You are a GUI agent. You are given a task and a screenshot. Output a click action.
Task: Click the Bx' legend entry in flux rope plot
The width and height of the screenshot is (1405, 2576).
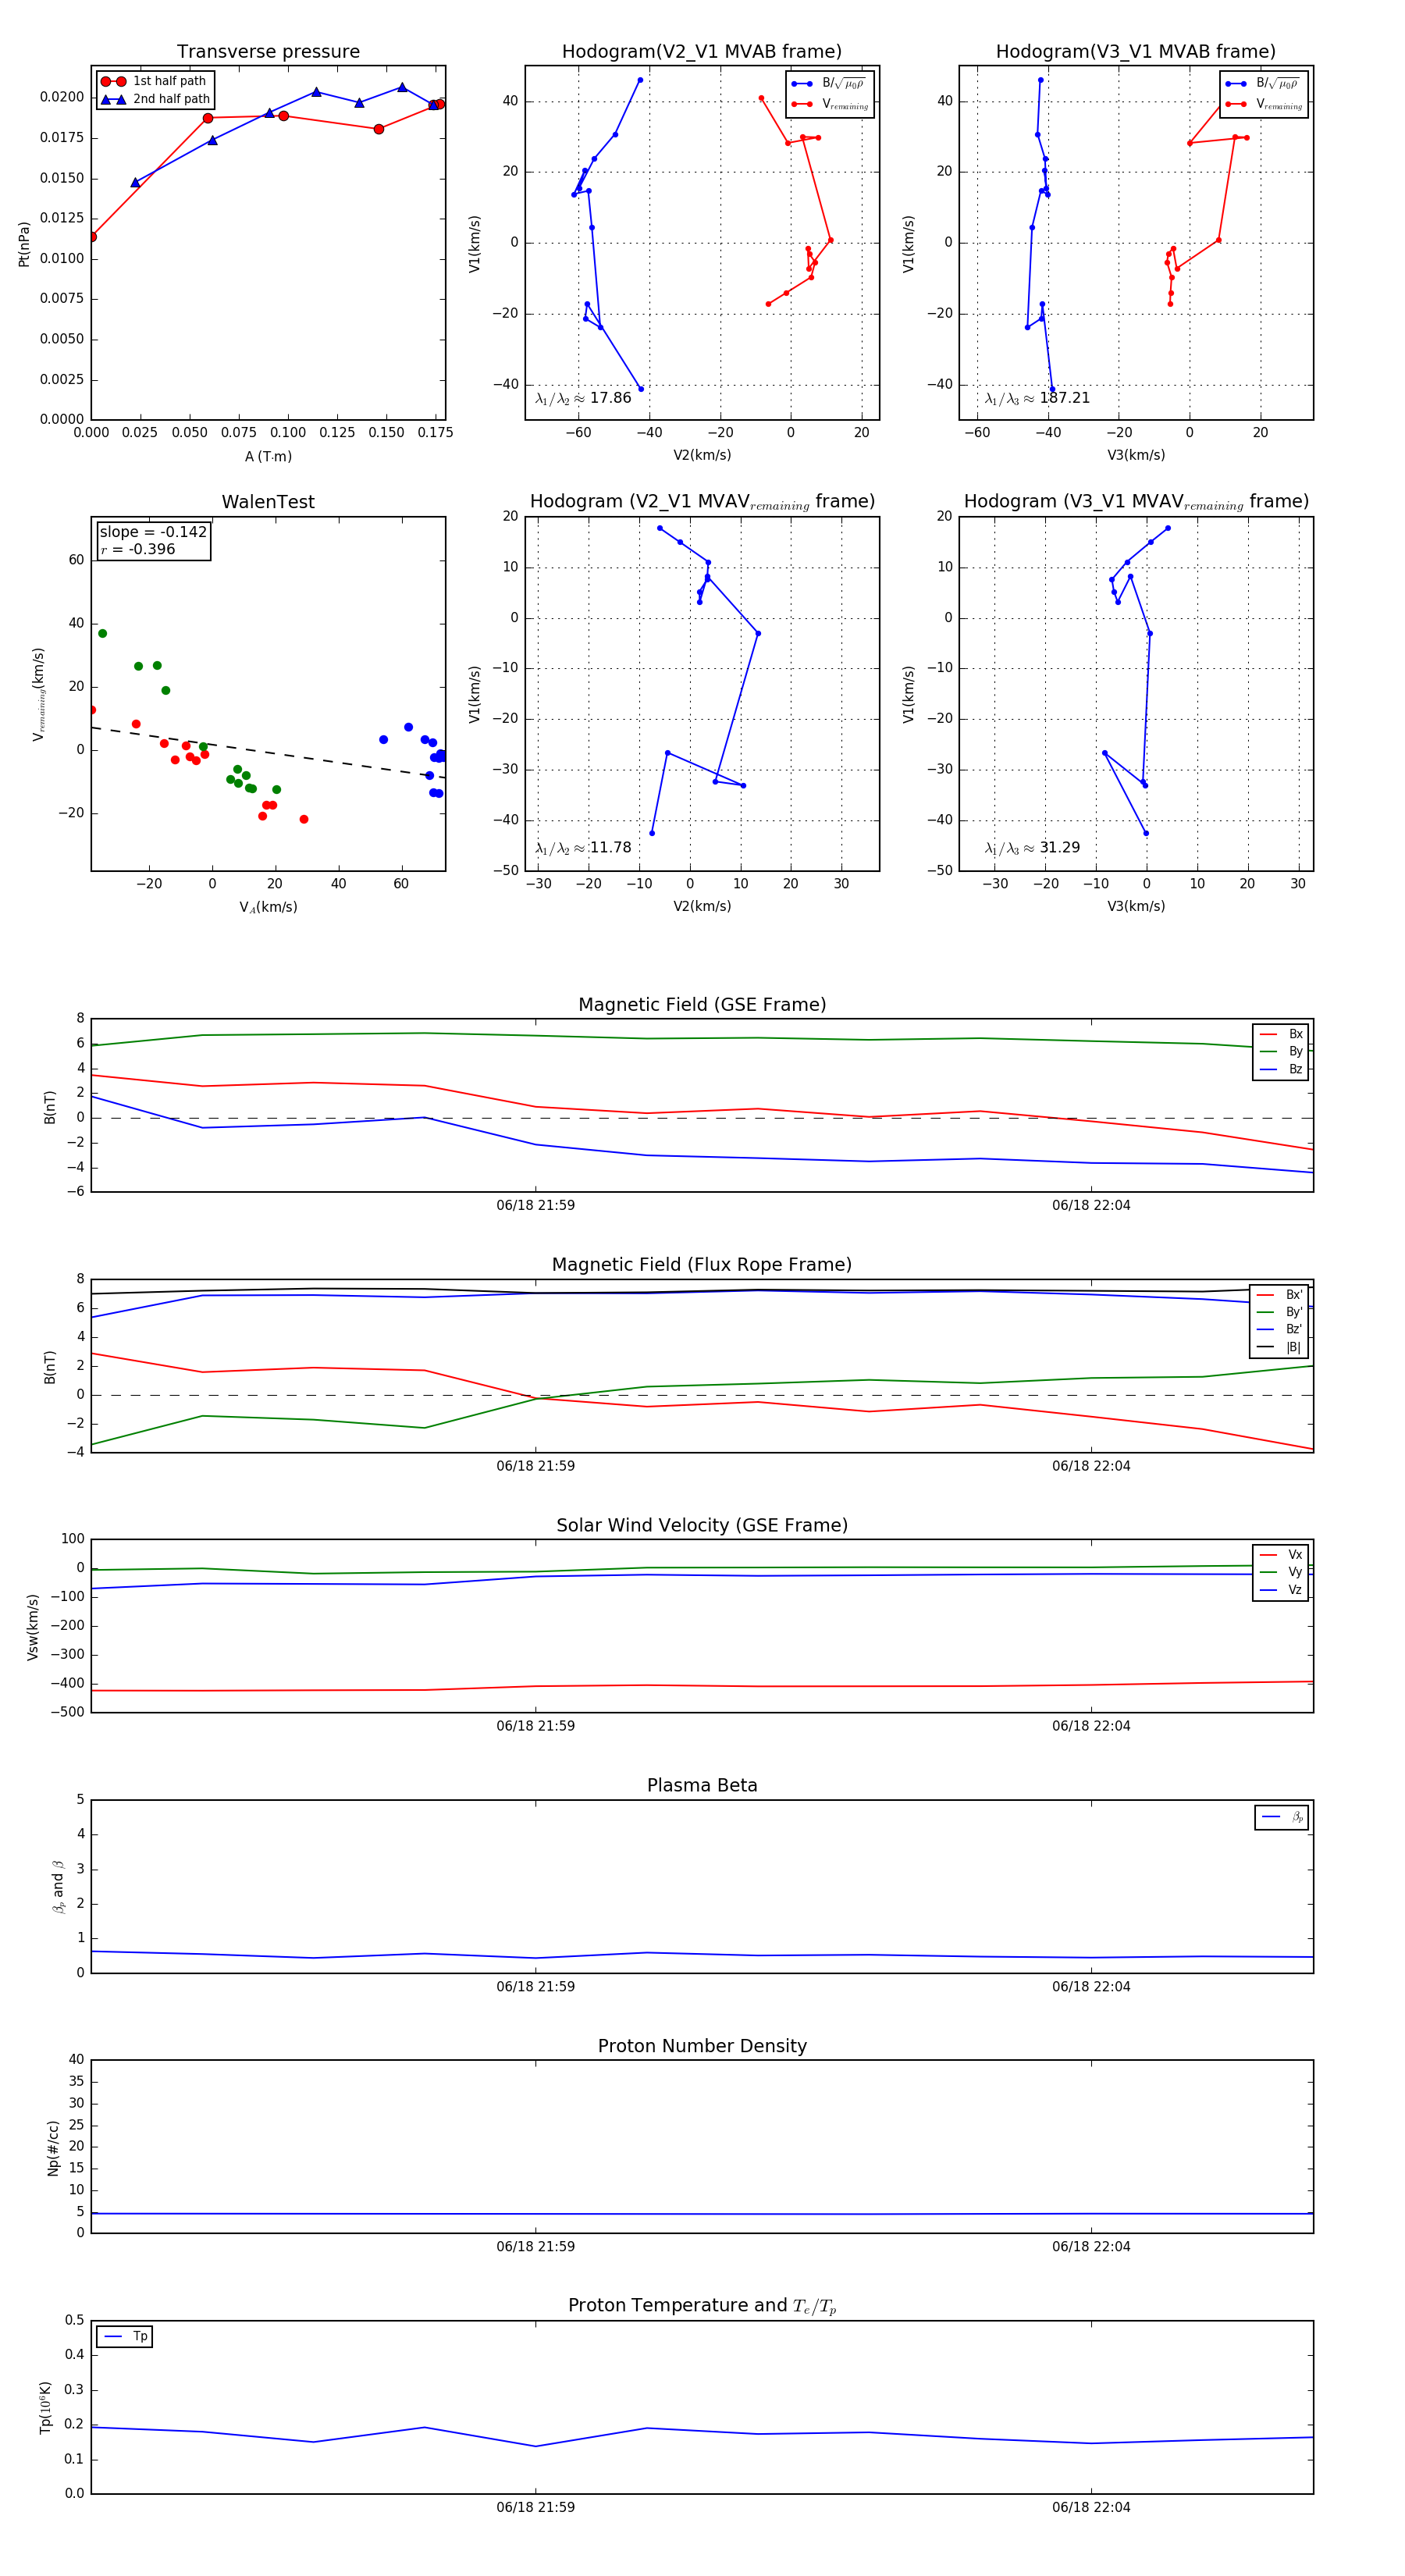point(1281,1294)
